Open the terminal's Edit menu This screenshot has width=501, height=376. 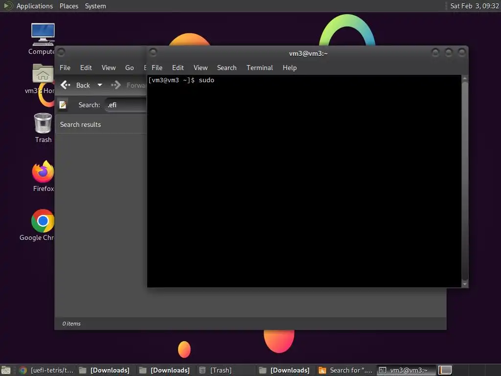178,68
